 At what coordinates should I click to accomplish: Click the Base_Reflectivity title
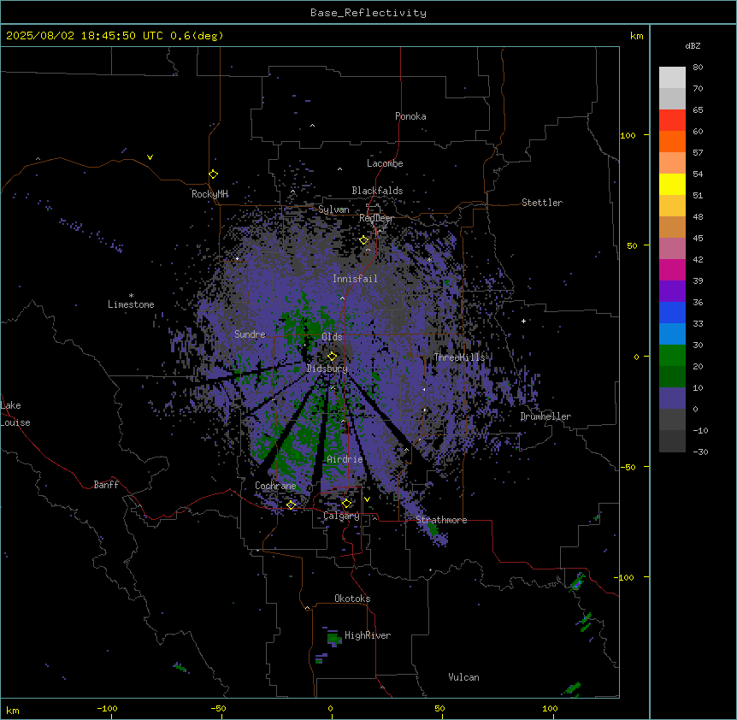tap(368, 13)
